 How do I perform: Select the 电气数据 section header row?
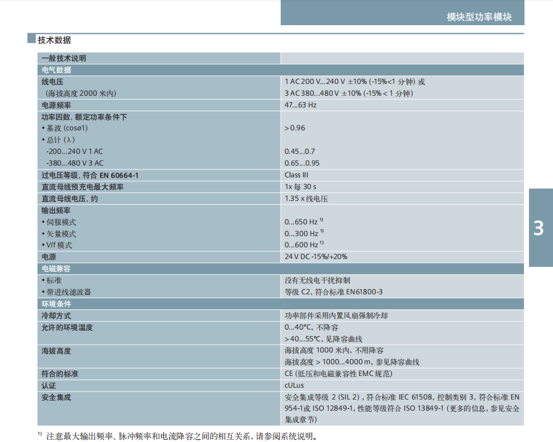pyautogui.click(x=281, y=70)
